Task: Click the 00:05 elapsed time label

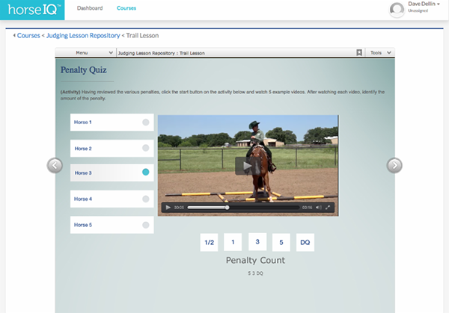Action: [179, 208]
